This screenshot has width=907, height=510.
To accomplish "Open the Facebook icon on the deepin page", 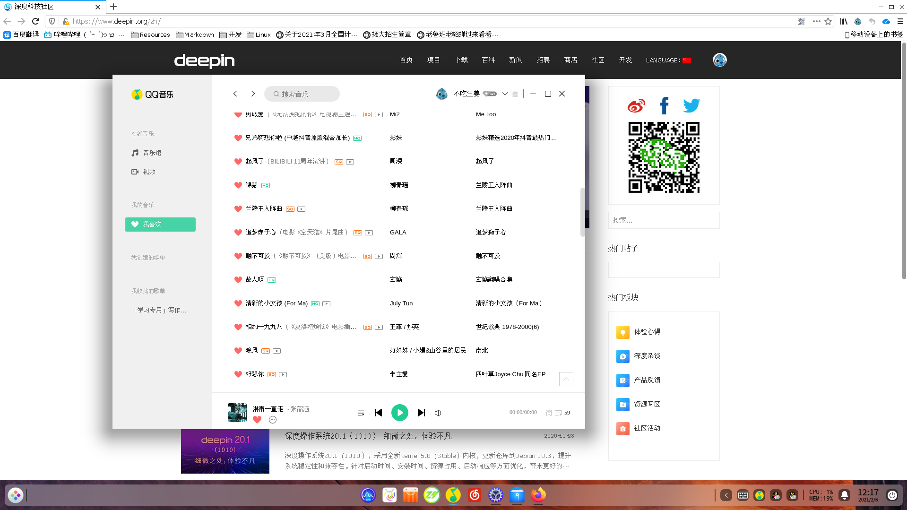I will [x=664, y=106].
